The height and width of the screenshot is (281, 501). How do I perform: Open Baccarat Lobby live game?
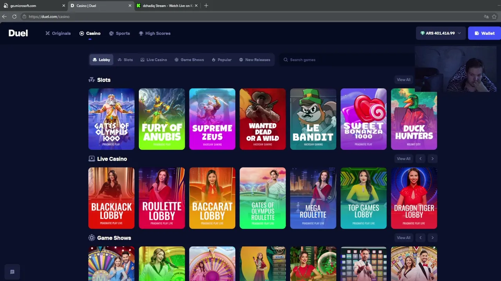tap(212, 198)
